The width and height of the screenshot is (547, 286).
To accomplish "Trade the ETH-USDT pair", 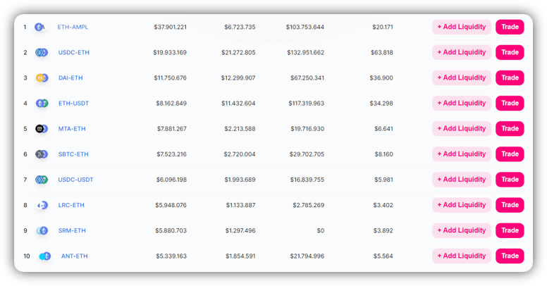I will 510,104.
